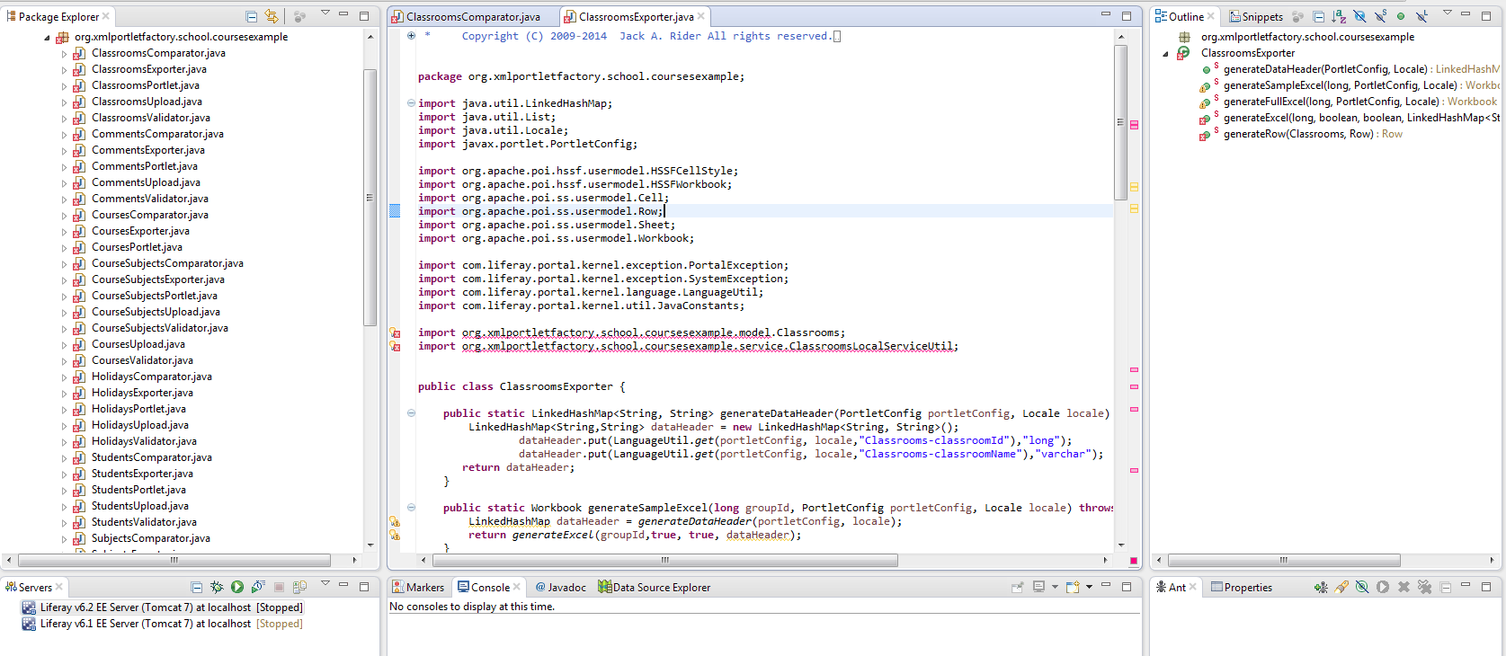This screenshot has width=1506, height=656.
Task: Open the Markers tab
Action: coord(418,587)
